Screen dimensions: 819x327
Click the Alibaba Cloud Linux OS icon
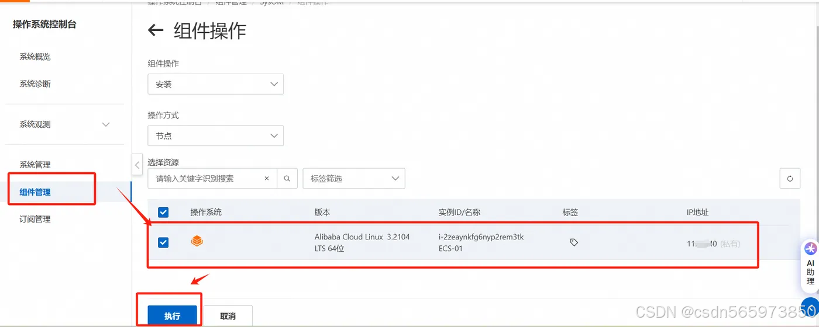[197, 241]
